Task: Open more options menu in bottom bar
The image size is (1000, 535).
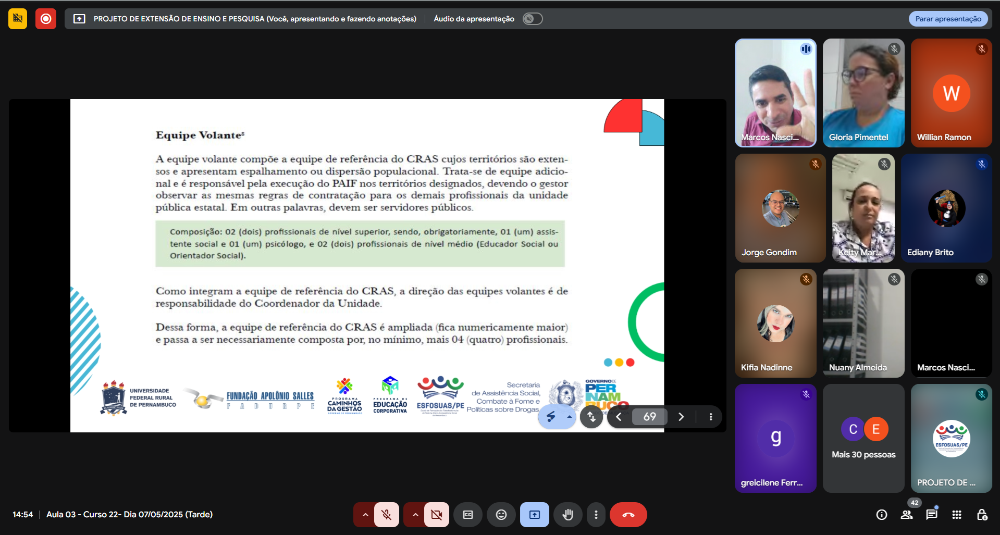Action: coord(596,515)
